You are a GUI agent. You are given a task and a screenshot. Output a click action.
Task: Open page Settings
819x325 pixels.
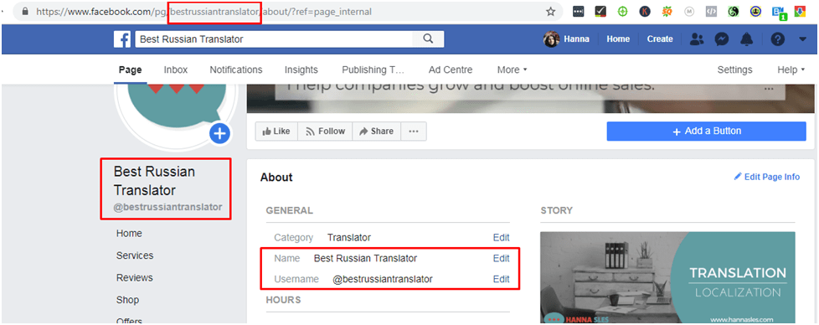coord(734,70)
